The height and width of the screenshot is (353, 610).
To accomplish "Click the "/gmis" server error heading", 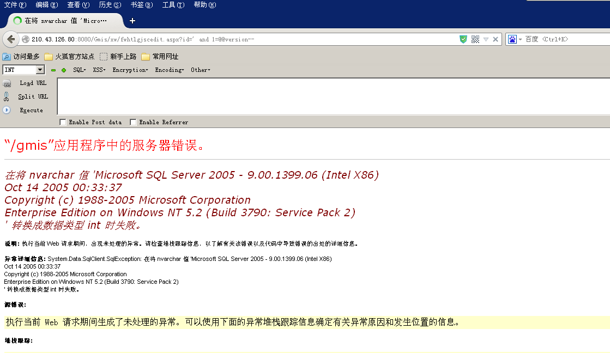I will [x=105, y=145].
